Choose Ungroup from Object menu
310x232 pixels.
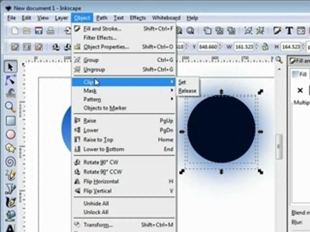click(124, 70)
